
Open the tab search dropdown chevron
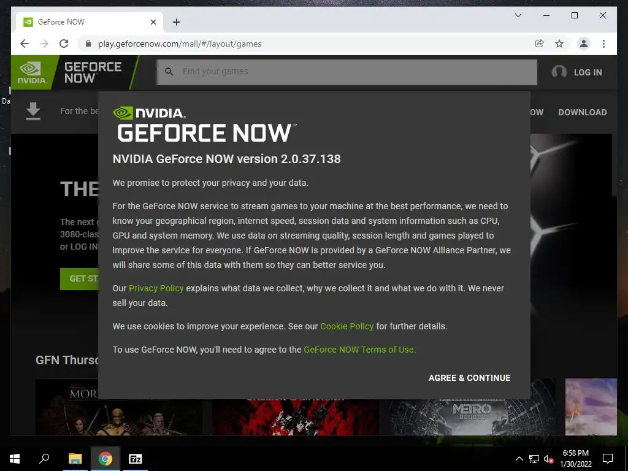pyautogui.click(x=518, y=15)
